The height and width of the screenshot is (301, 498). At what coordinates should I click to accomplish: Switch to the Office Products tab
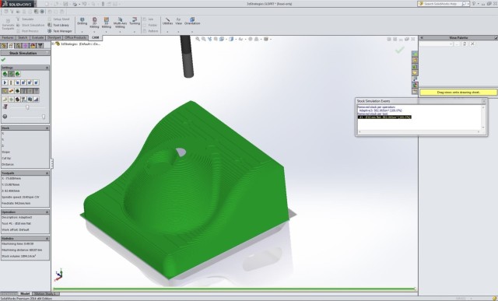point(75,37)
